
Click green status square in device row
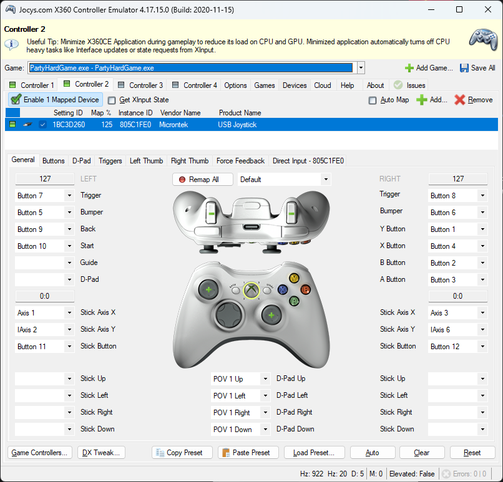12,124
